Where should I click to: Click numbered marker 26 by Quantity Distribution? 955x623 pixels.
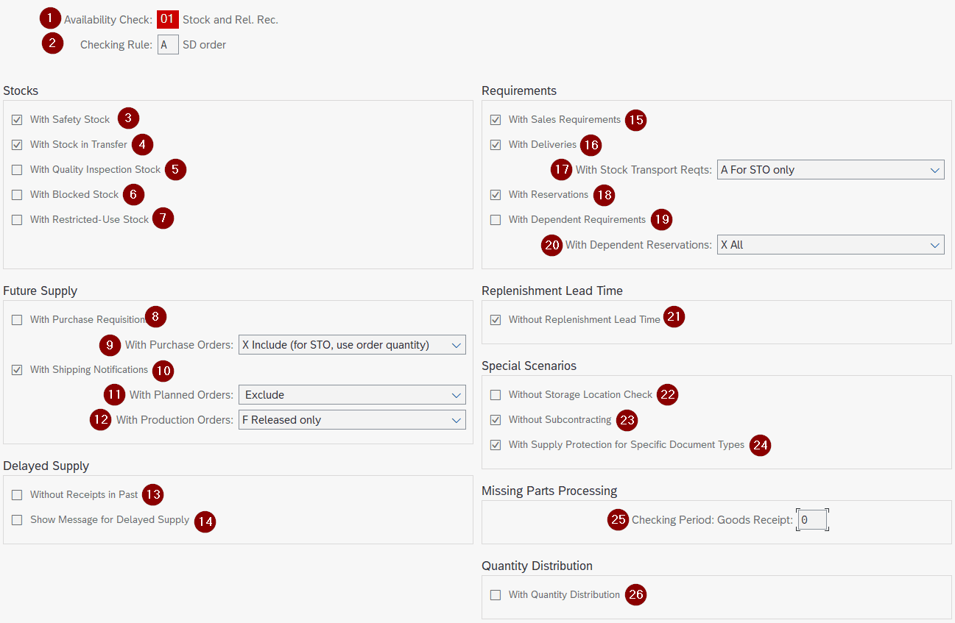coord(635,594)
